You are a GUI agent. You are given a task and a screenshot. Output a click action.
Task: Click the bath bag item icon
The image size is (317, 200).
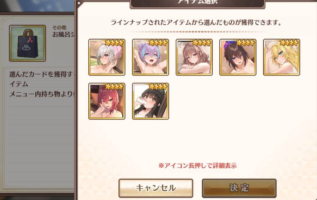tap(27, 43)
